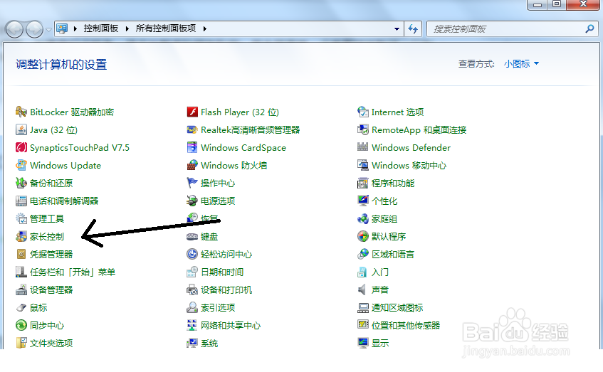The width and height of the screenshot is (603, 372).
Task: Click the Back navigation button
Action: coord(14,29)
